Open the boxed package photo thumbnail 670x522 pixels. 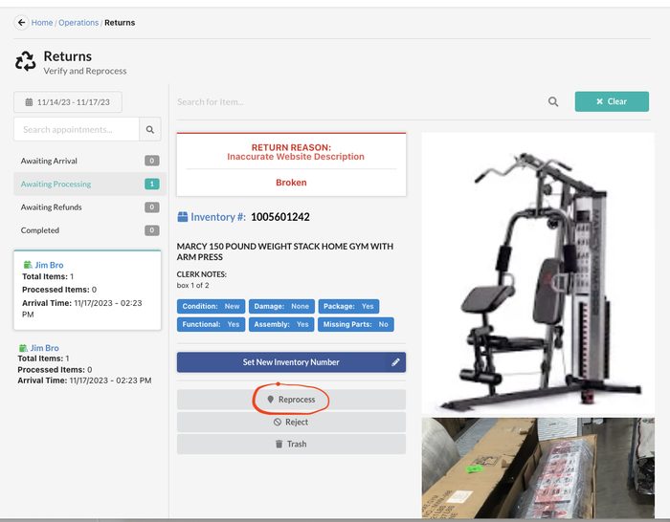(538, 468)
